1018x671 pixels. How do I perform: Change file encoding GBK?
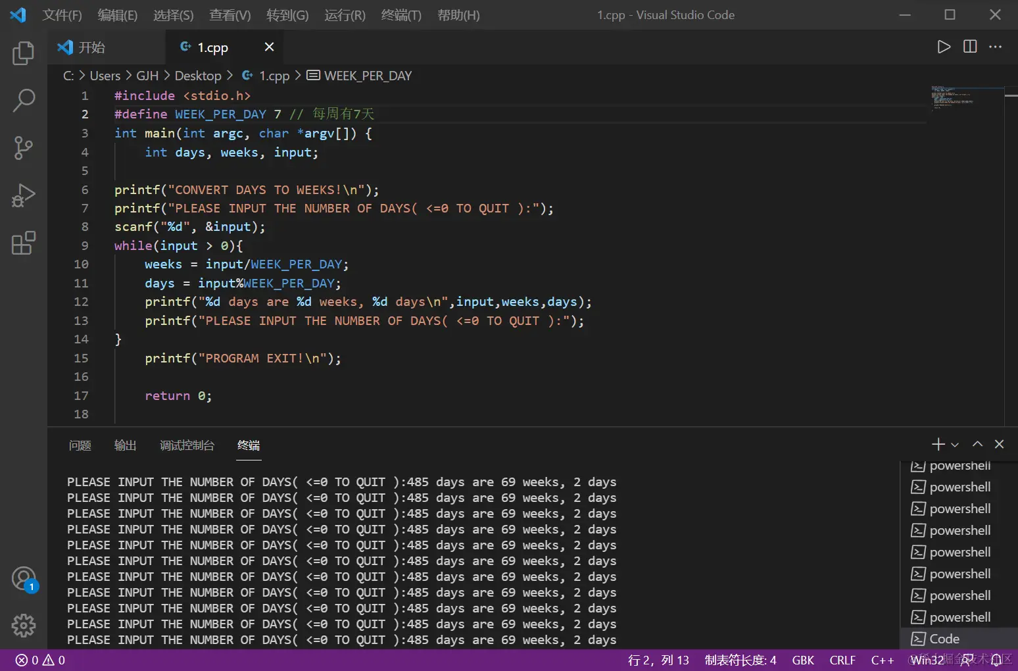pos(803,660)
